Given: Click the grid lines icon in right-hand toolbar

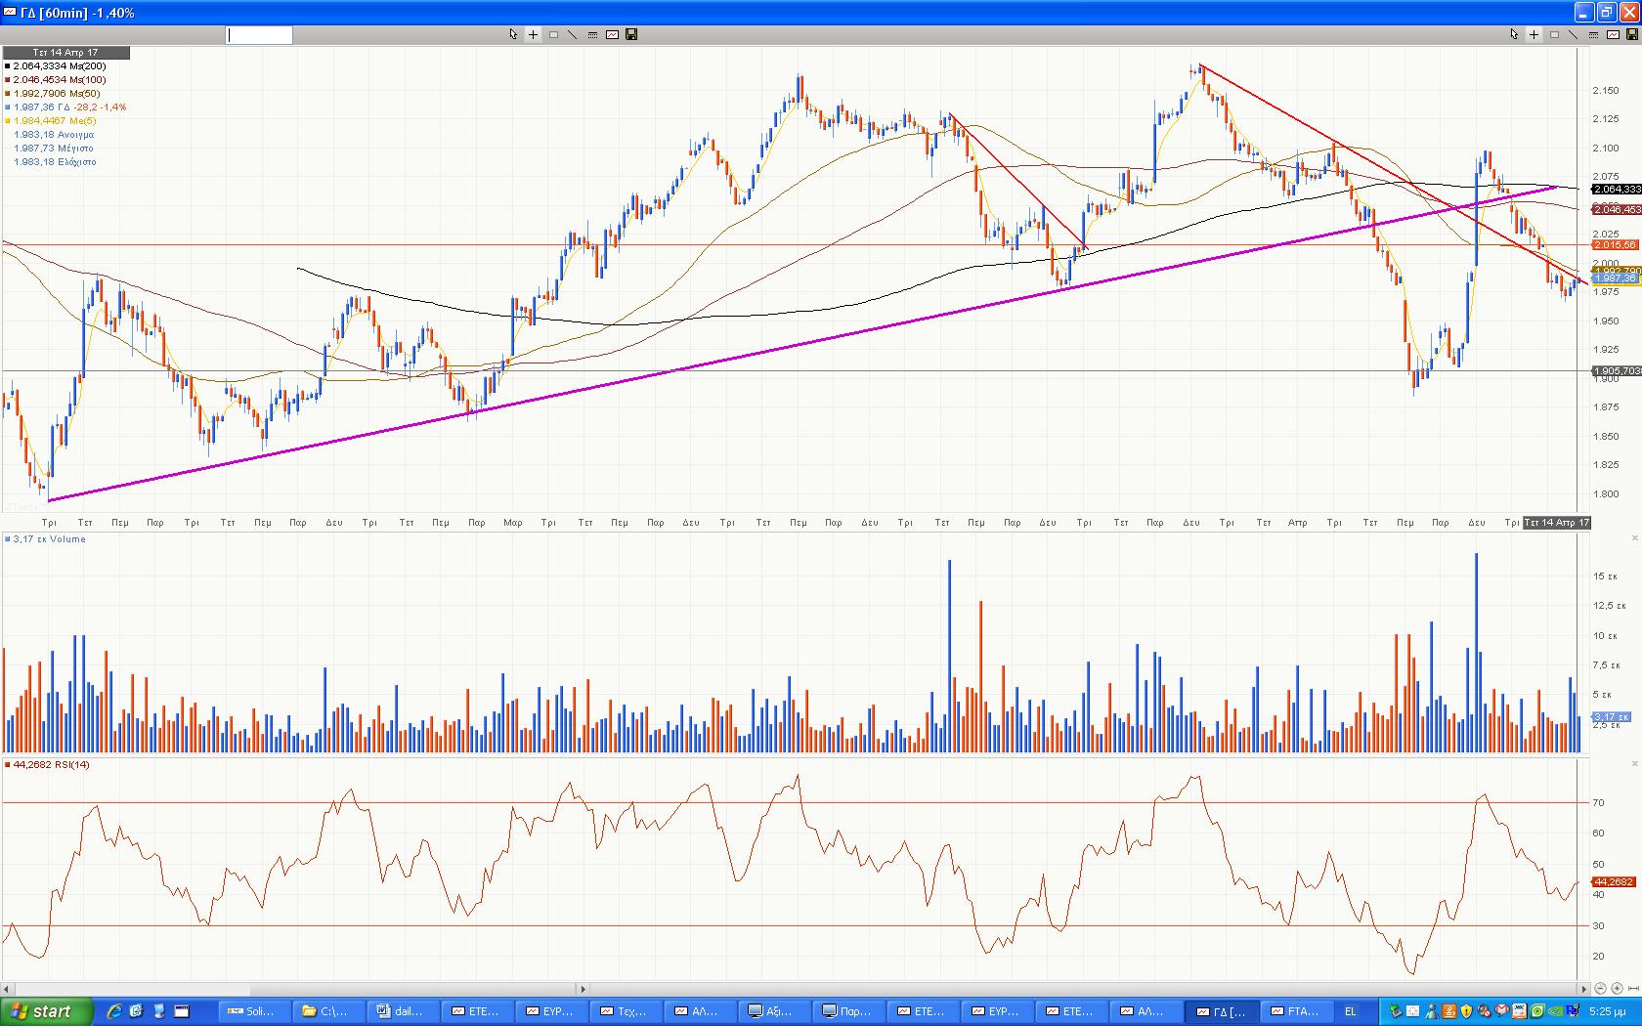Looking at the screenshot, I should pyautogui.click(x=1593, y=34).
